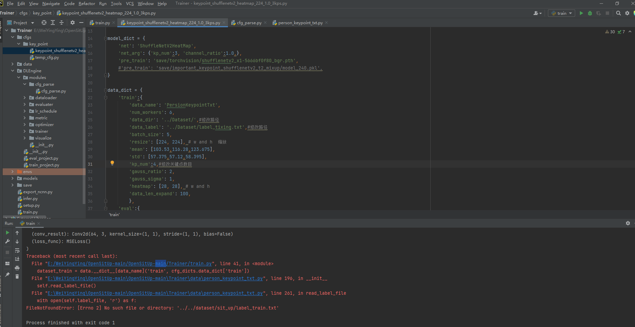Expand the models folder

(x=12, y=178)
